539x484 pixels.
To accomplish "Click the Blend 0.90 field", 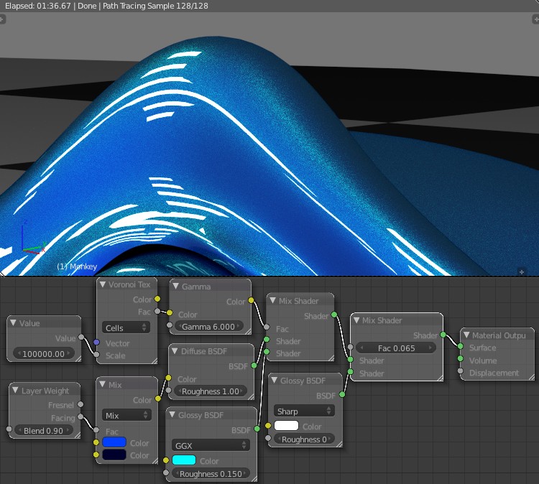I will pos(43,431).
